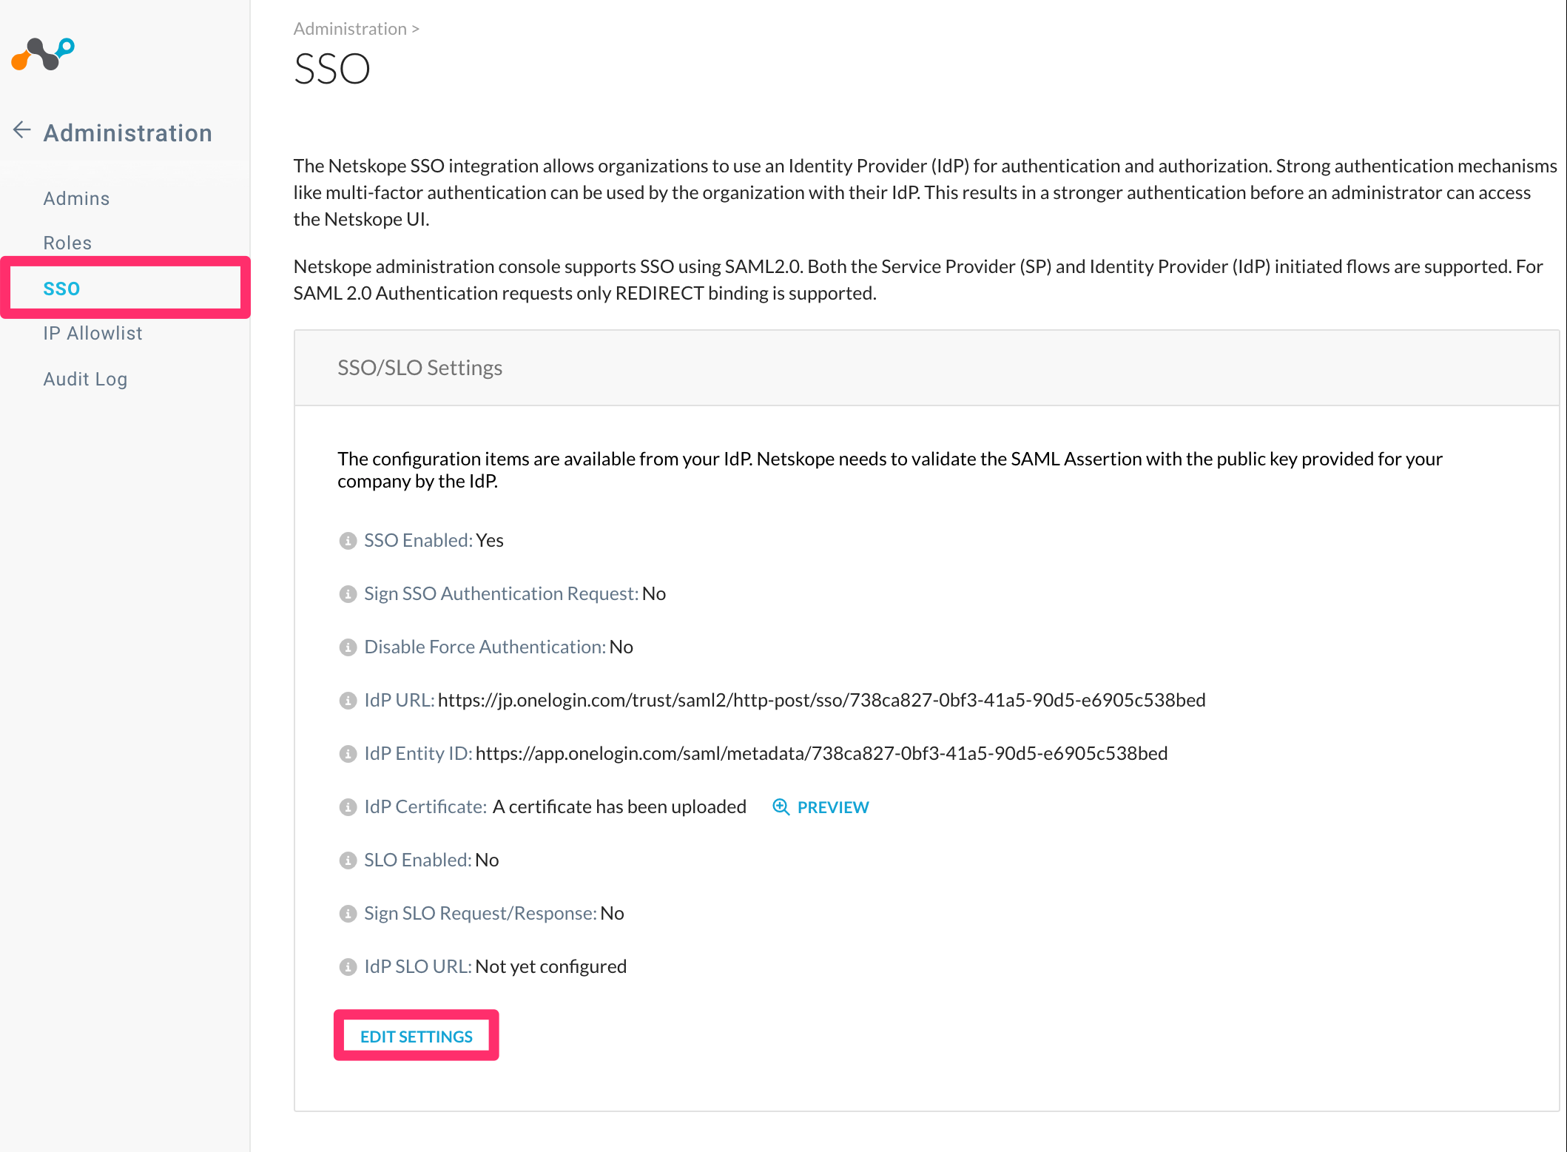The image size is (1567, 1152).
Task: Click the Administration heading in sidebar
Action: (127, 132)
